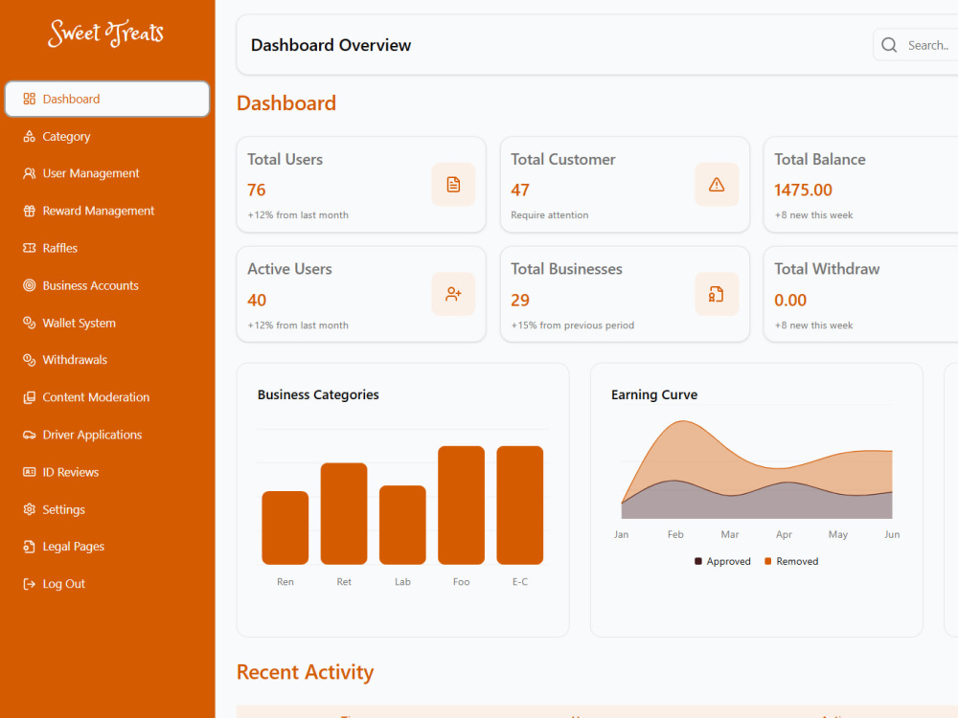Click the ID Reviews card icon
Screen dimensions: 958x718
(30, 472)
